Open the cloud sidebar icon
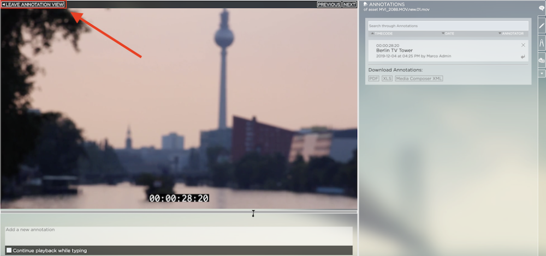 (541, 60)
